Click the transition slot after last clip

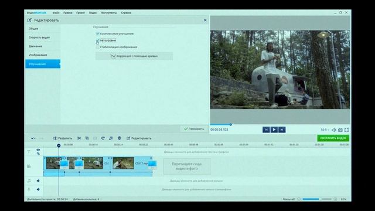coord(152,164)
